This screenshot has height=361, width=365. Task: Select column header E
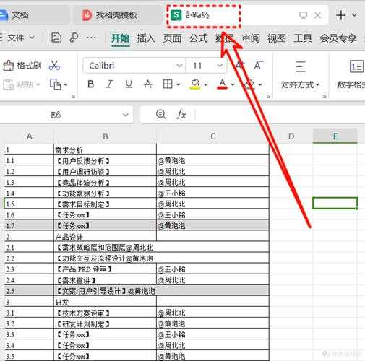(335, 136)
